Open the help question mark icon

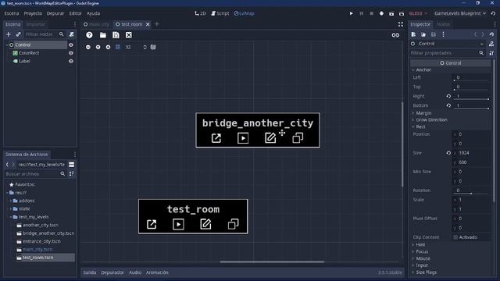click(89, 35)
